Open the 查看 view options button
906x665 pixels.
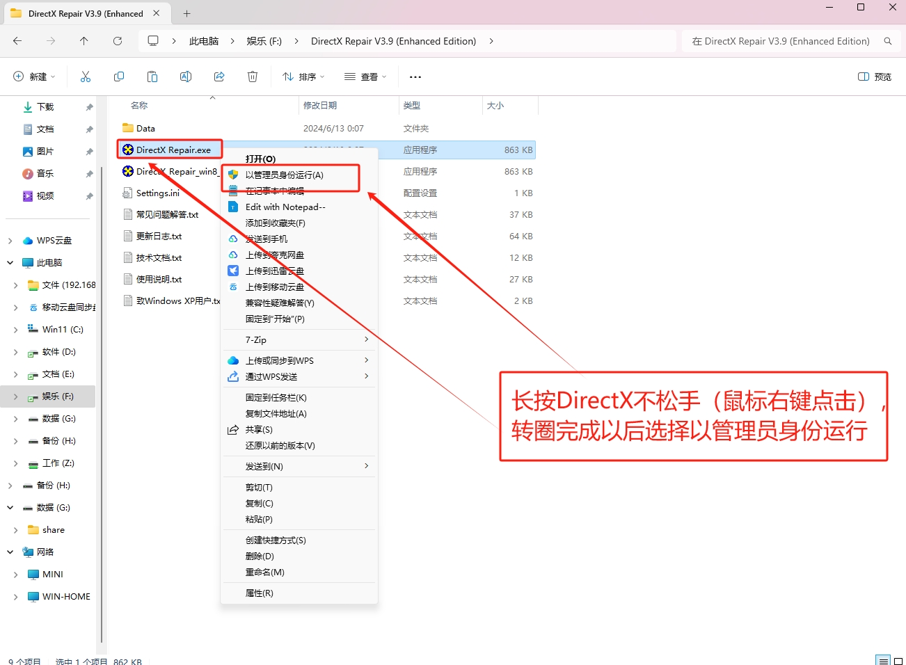tap(365, 77)
